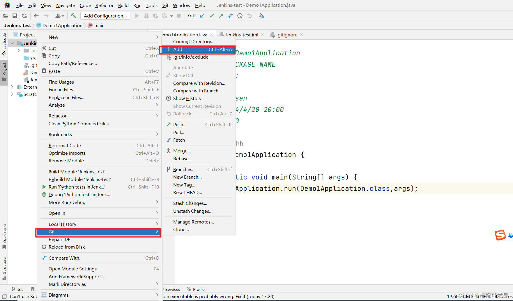Click the Translate icon in toolbar
This screenshot has height=301, width=513.
(x=261, y=16)
